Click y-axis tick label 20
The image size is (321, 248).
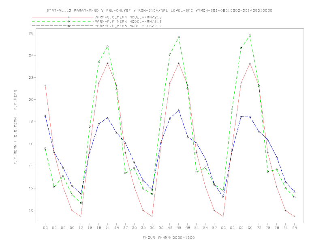(x=31, y=100)
